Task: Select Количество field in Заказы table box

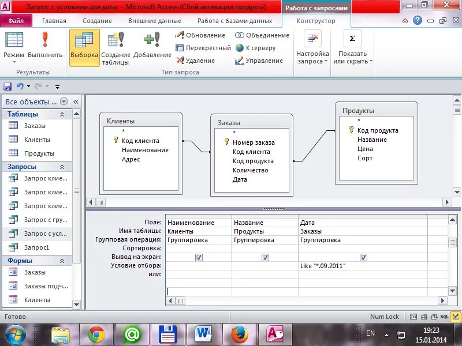Action: click(x=251, y=170)
